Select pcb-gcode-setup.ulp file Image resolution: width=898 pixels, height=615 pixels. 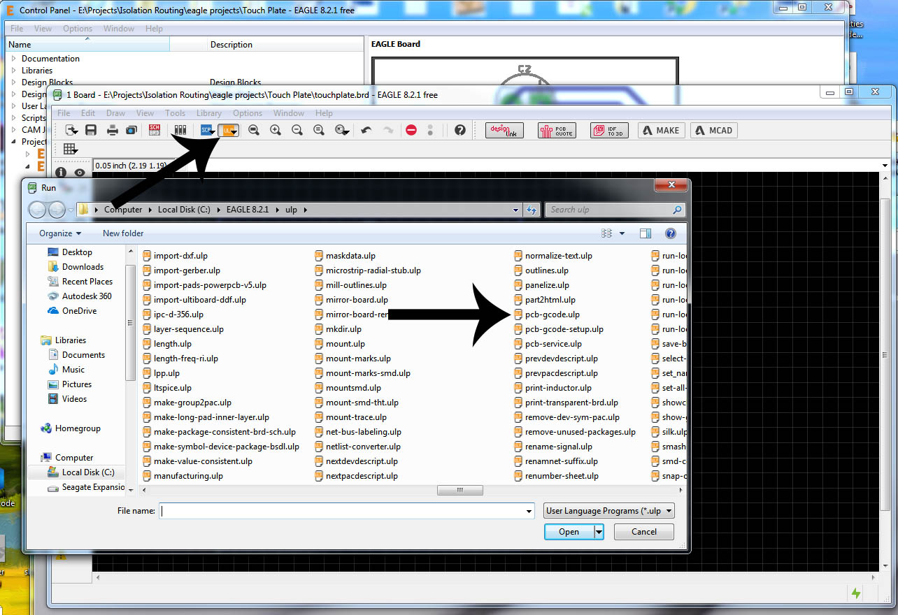pyautogui.click(x=558, y=329)
